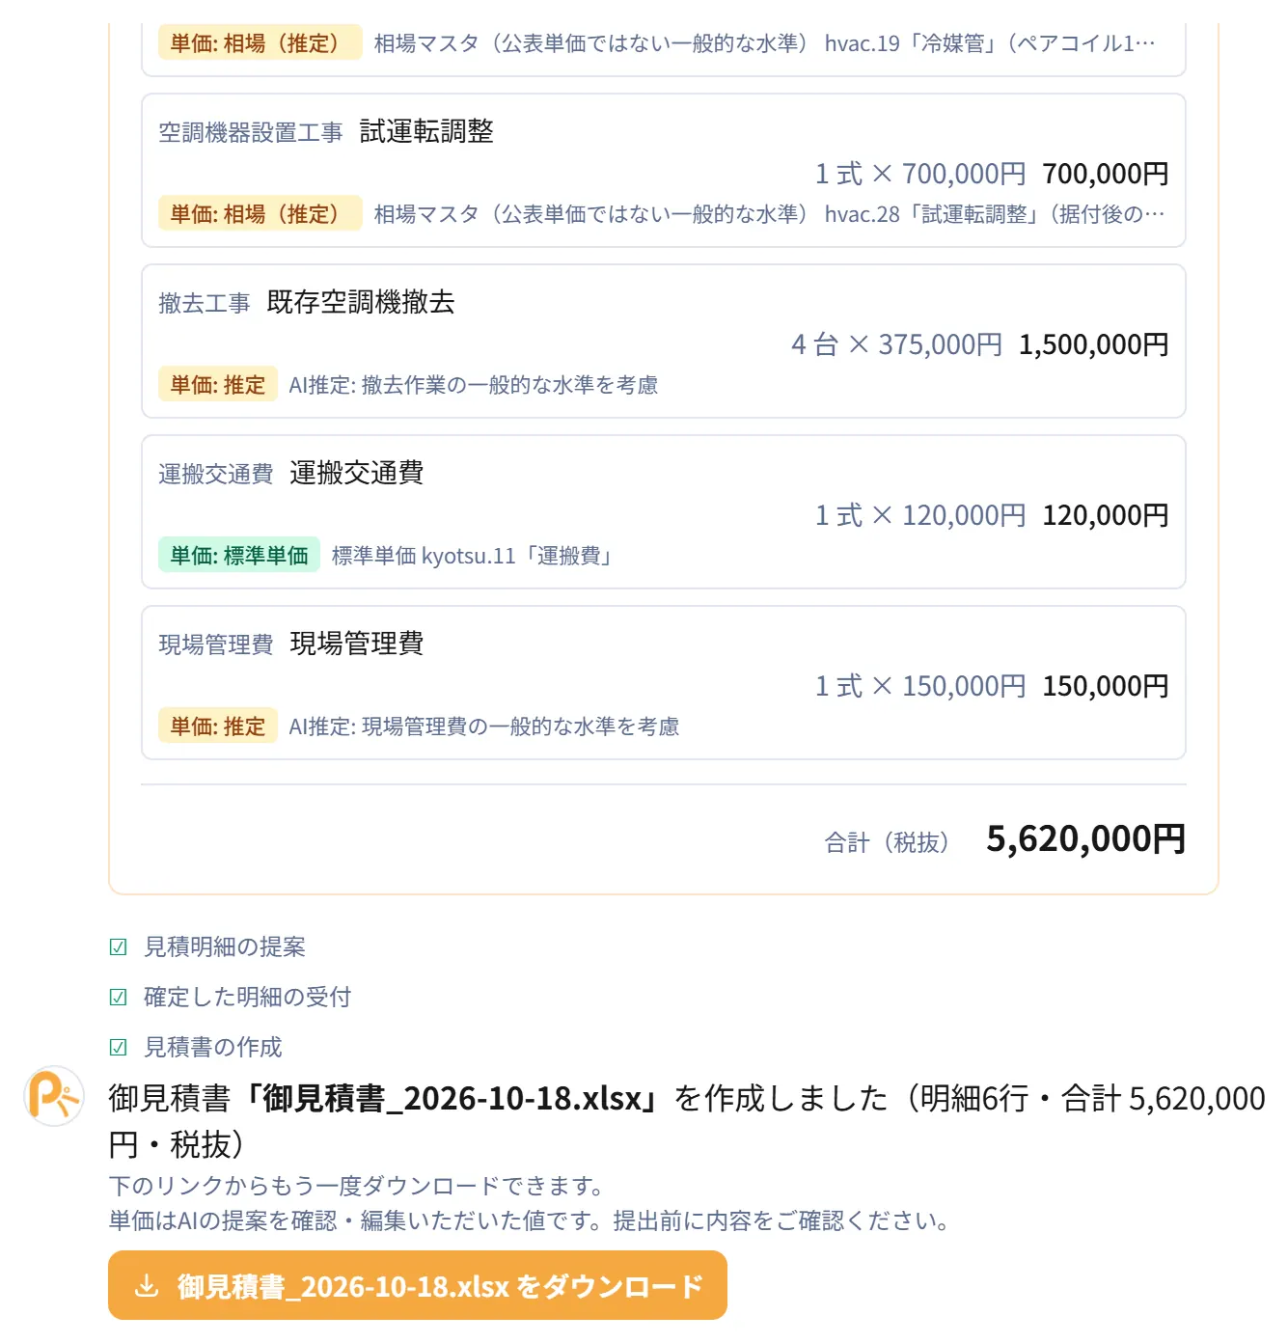1288x1343 pixels.
Task: Select the 現場管理費 item title
Action: tap(357, 644)
